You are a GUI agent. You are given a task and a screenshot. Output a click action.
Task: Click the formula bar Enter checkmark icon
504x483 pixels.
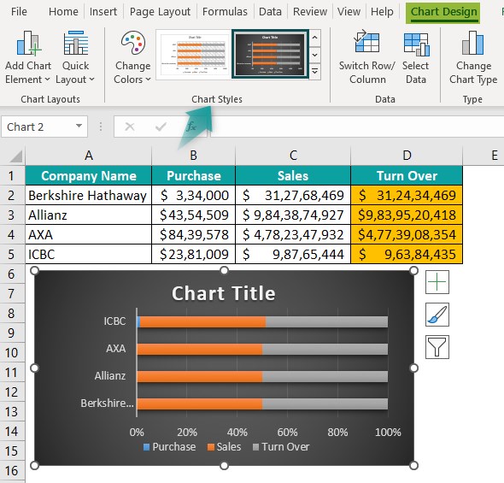click(161, 127)
